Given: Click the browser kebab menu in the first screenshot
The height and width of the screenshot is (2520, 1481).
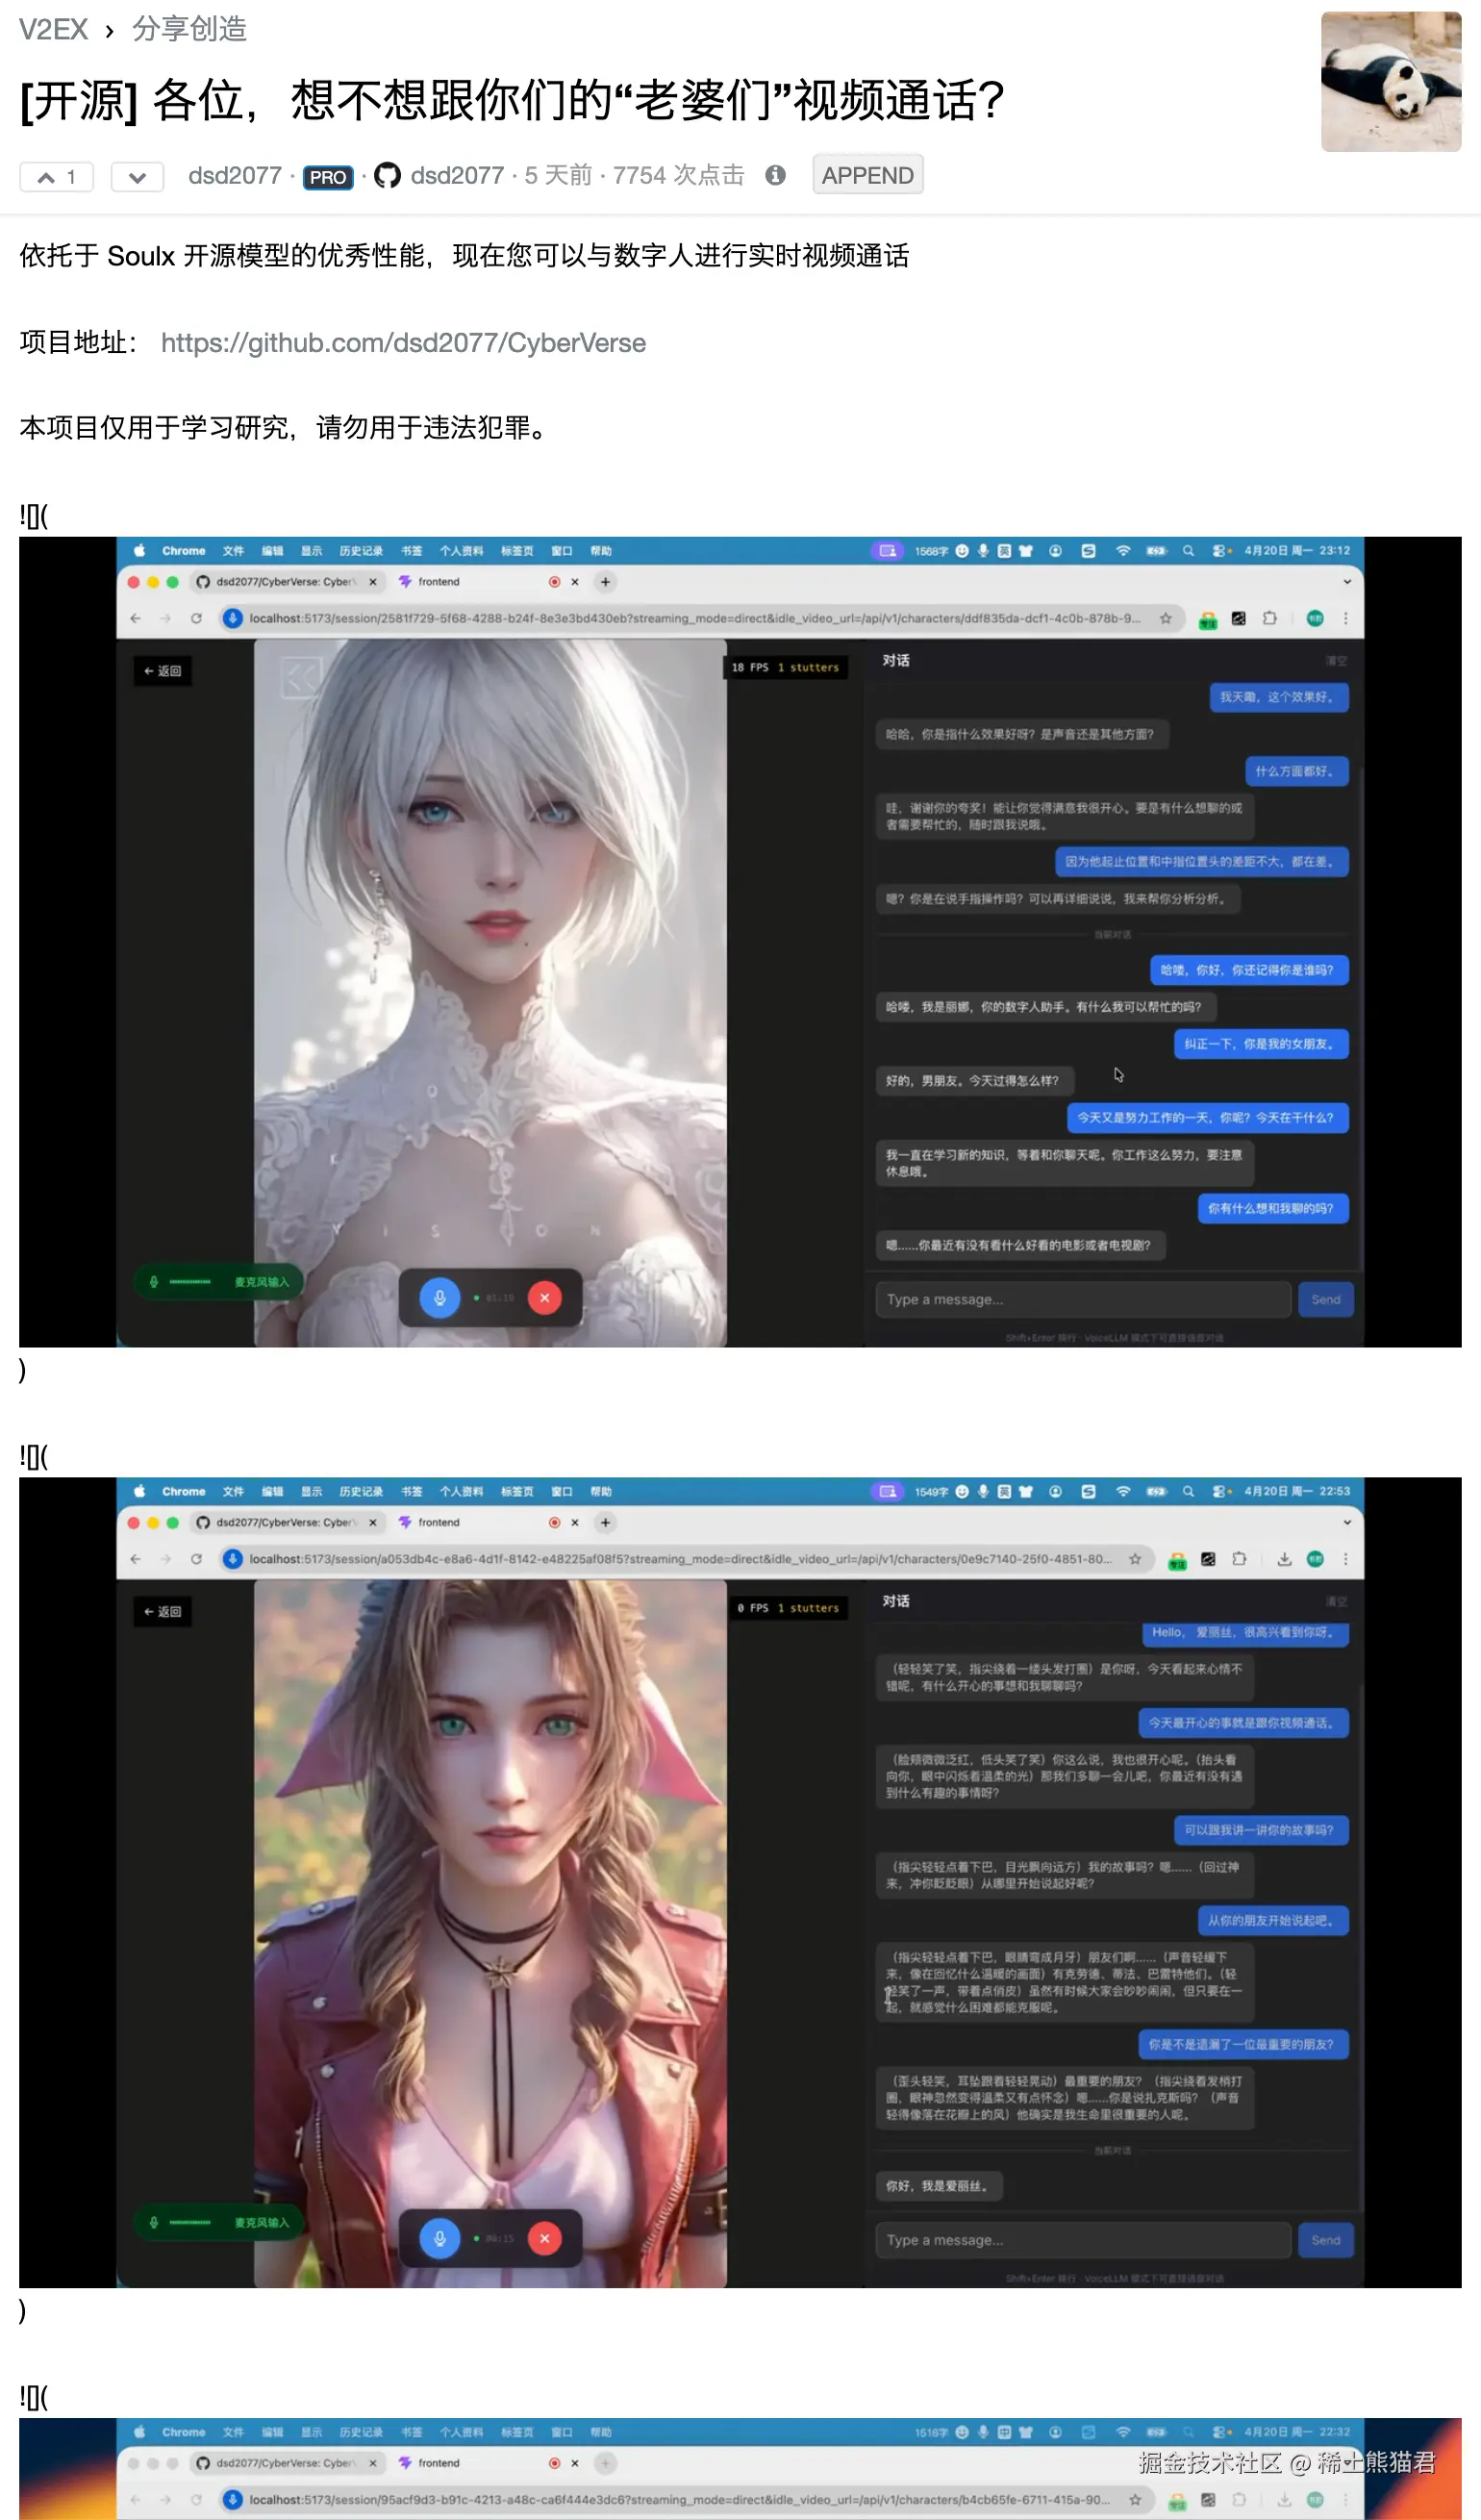Looking at the screenshot, I should tap(1345, 618).
